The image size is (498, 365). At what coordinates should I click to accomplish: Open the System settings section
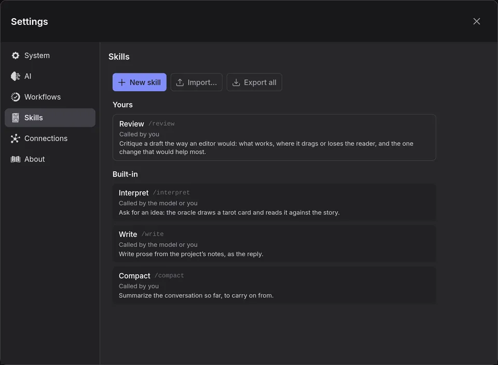click(50, 55)
